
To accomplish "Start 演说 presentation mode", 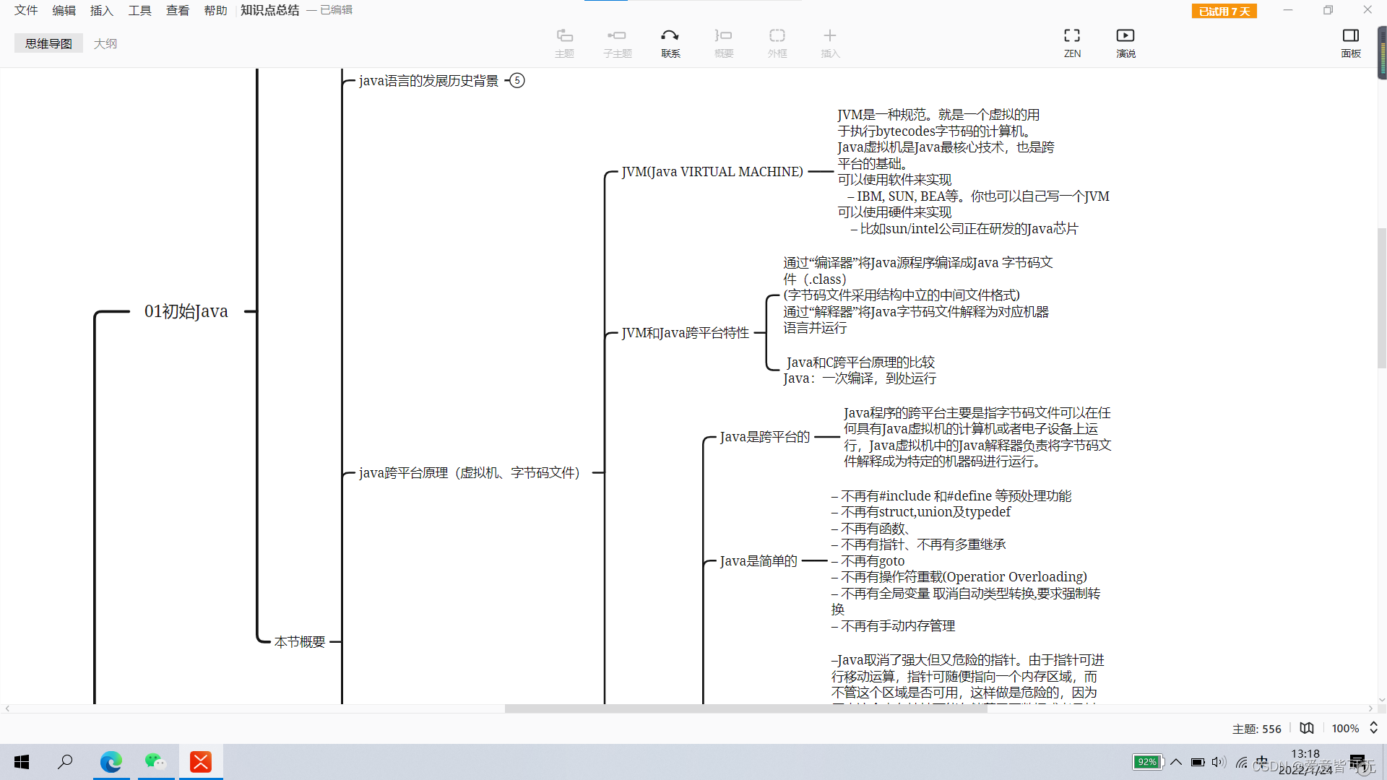I will (x=1125, y=43).
